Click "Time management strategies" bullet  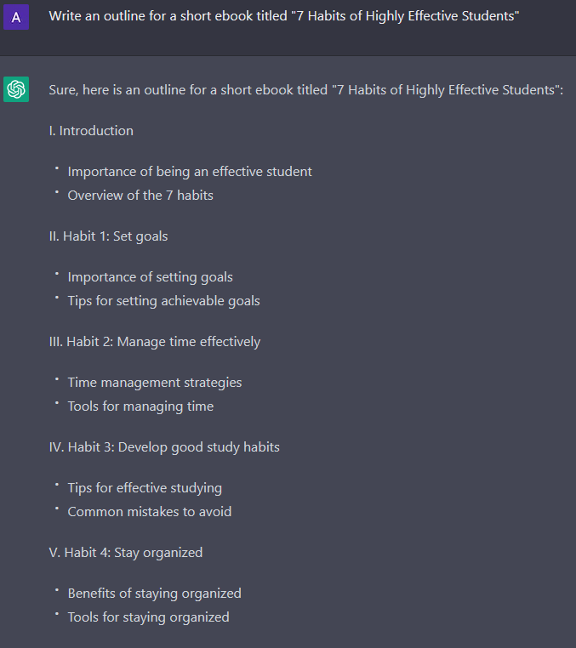click(x=155, y=383)
